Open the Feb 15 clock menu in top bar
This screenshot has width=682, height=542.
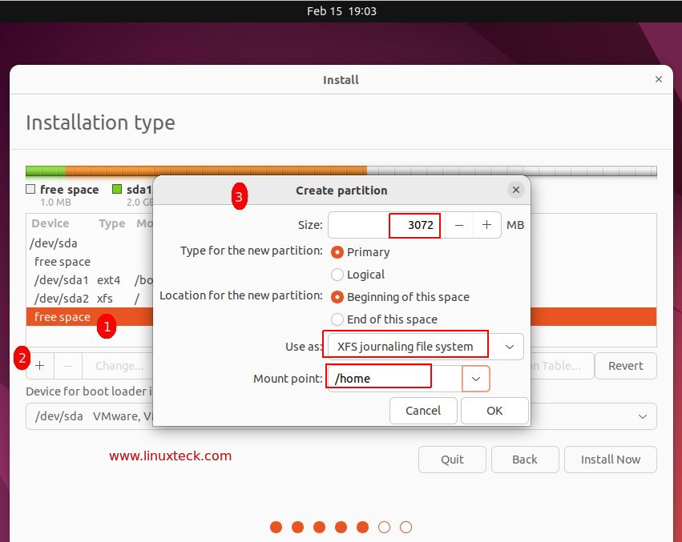click(341, 10)
